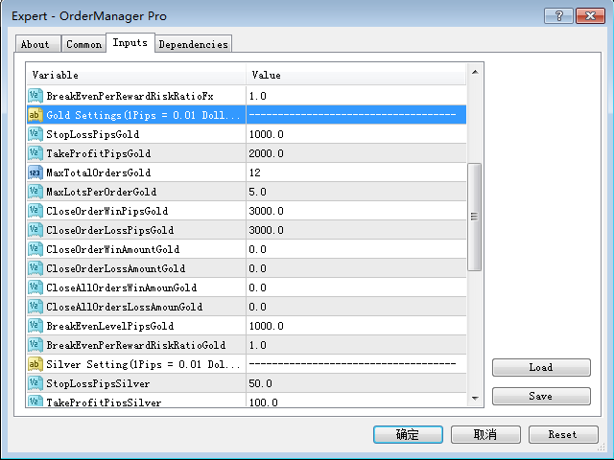Click the icon next to TakeProfitPipsGold
This screenshot has width=614, height=460.
click(x=35, y=153)
